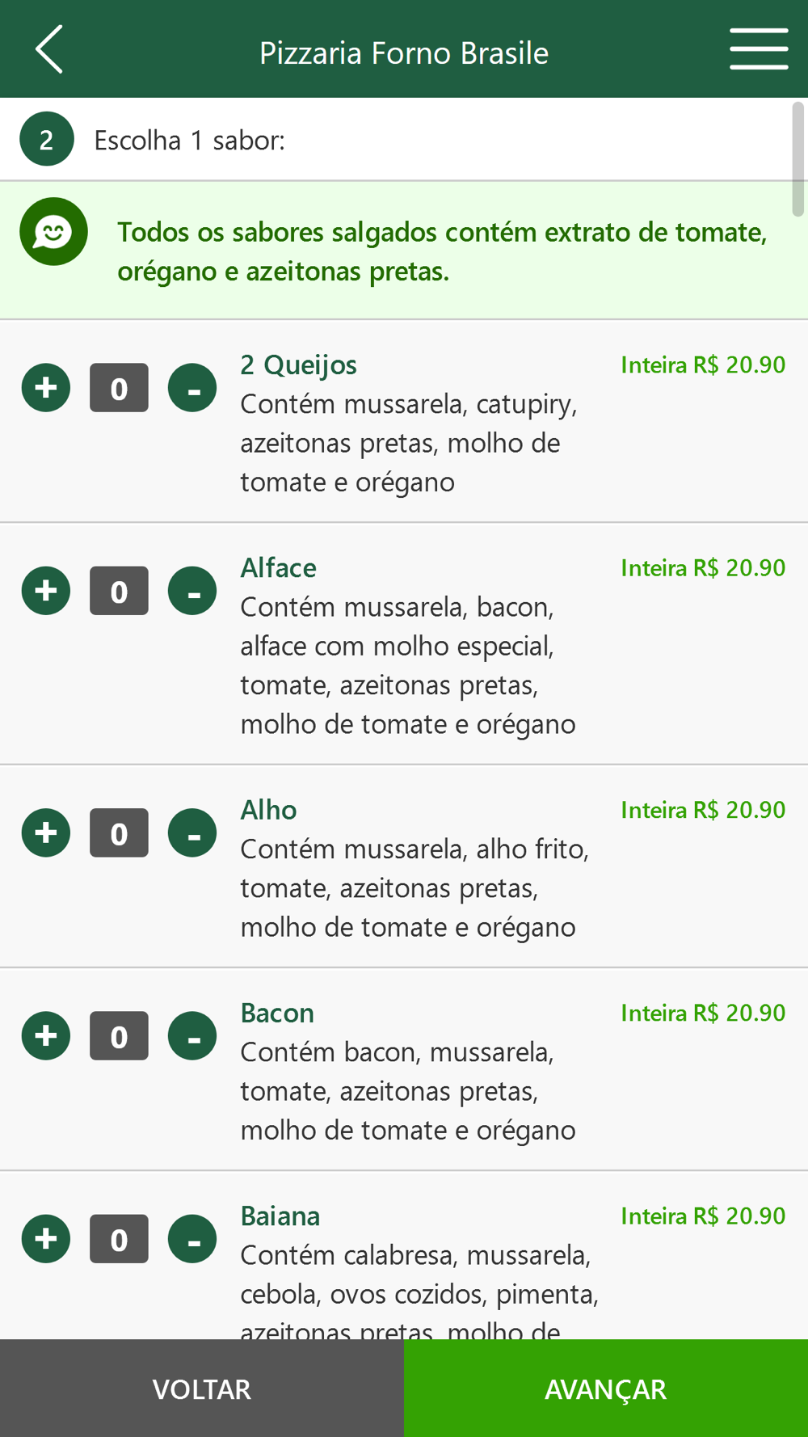The image size is (808, 1437).
Task: Select the Bacon quantity field
Action: 119,1036
